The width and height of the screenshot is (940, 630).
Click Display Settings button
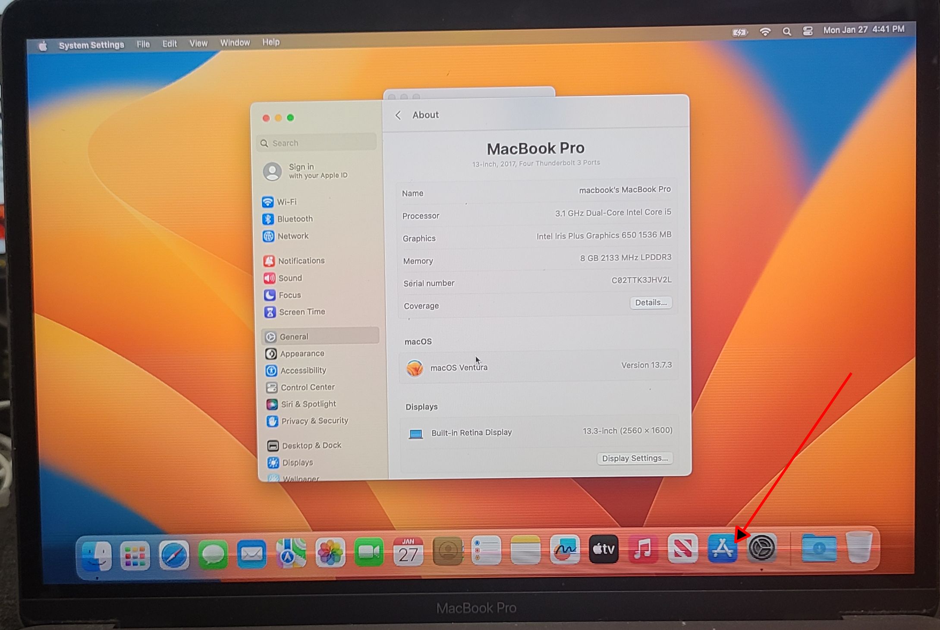coord(634,458)
